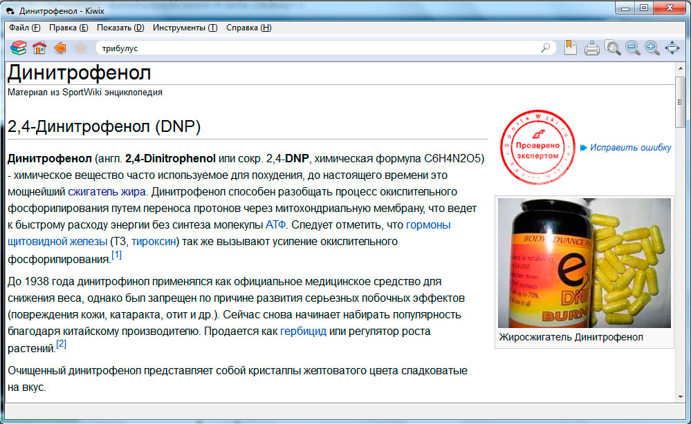Click the Исправить ошибку link
This screenshot has width=691, height=424.
point(630,148)
